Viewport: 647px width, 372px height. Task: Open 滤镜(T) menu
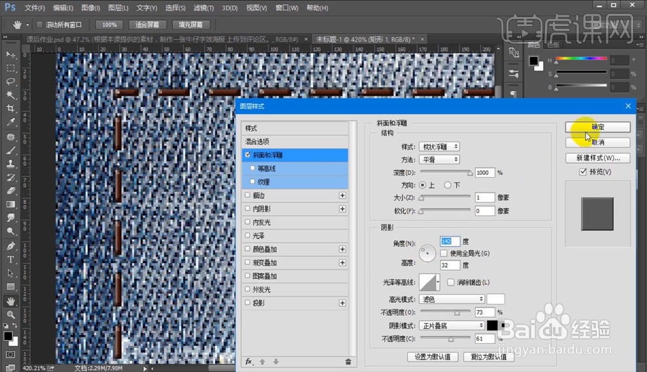click(203, 8)
